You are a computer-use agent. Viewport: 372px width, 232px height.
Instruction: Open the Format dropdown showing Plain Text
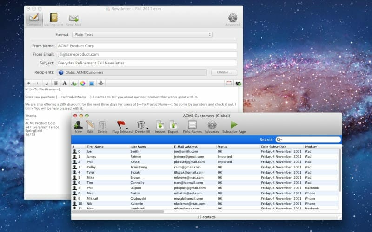point(142,35)
